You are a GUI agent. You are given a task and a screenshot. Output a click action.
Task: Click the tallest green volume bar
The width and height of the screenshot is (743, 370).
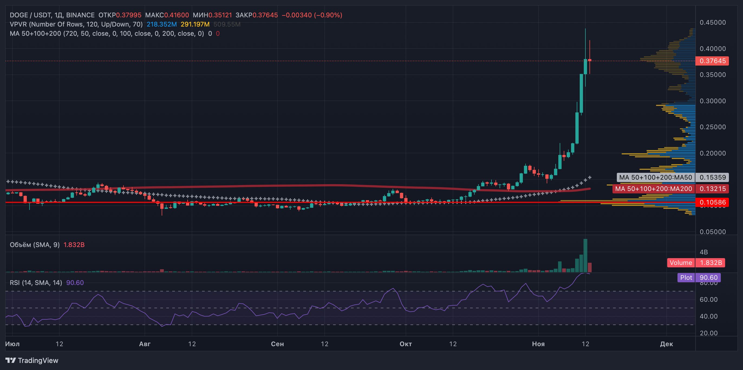(585, 255)
